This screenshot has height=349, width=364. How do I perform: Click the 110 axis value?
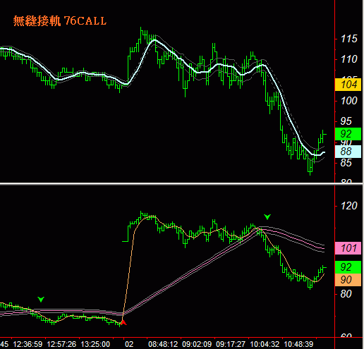pyautogui.click(x=349, y=59)
